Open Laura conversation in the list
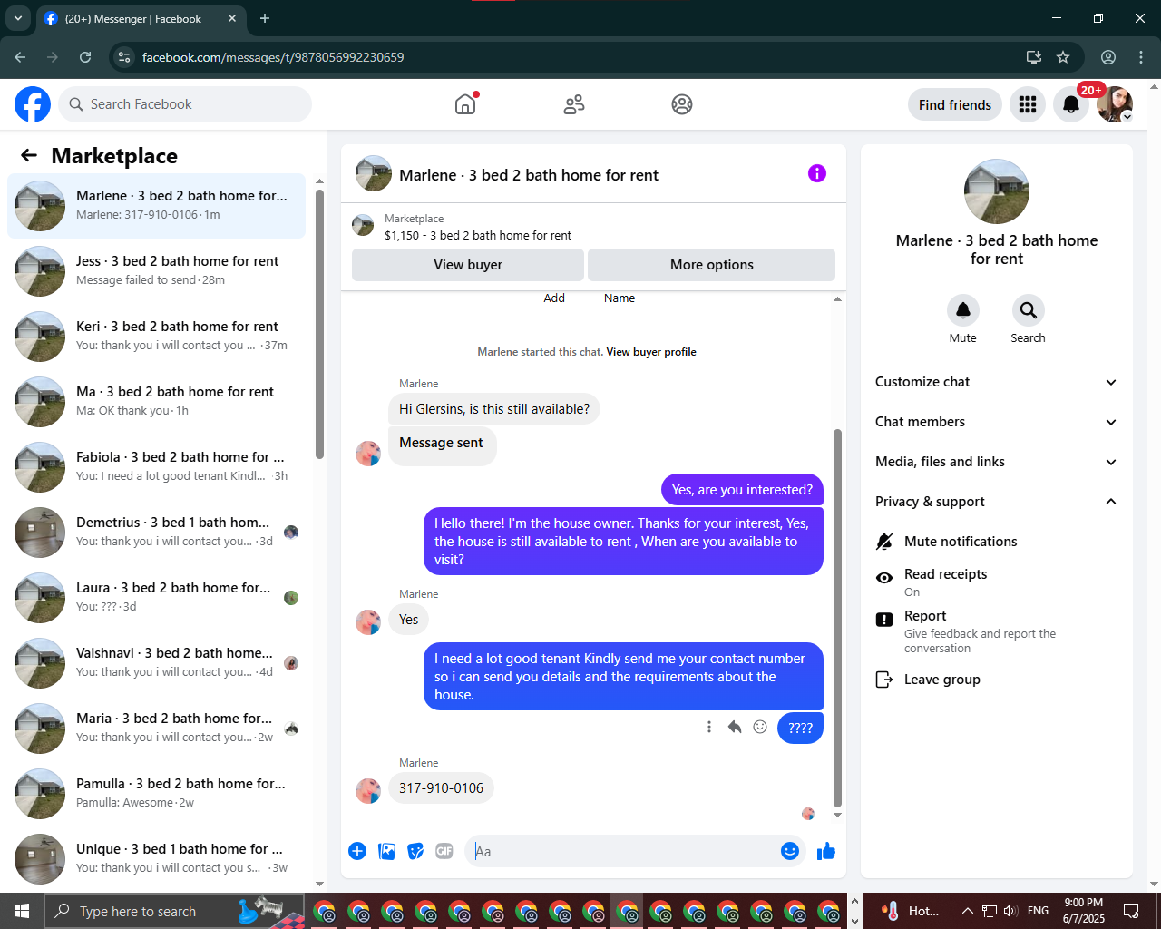 [157, 597]
